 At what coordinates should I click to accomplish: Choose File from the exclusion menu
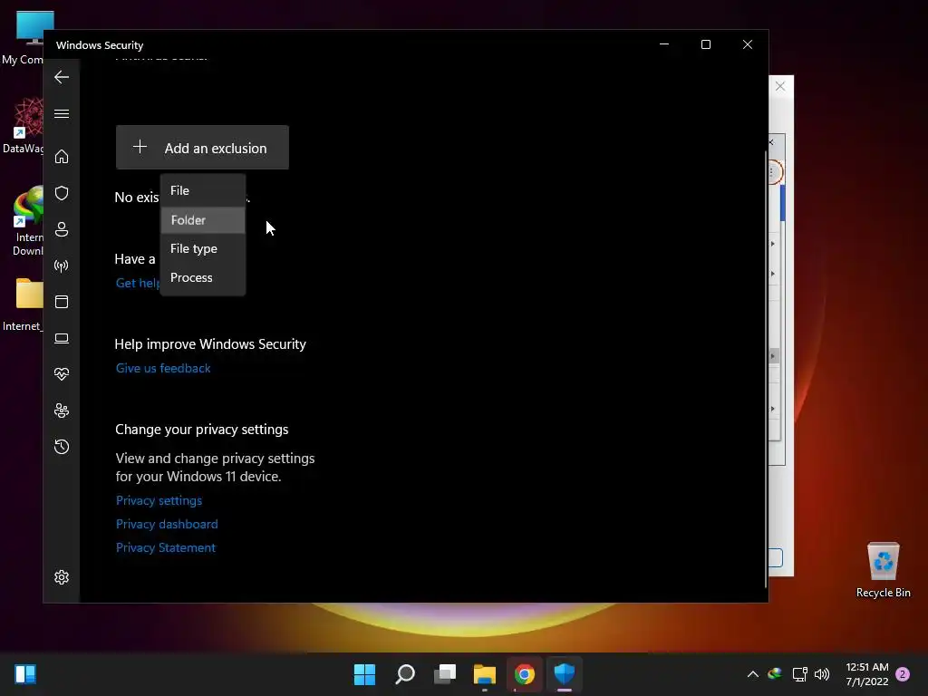tap(203, 190)
